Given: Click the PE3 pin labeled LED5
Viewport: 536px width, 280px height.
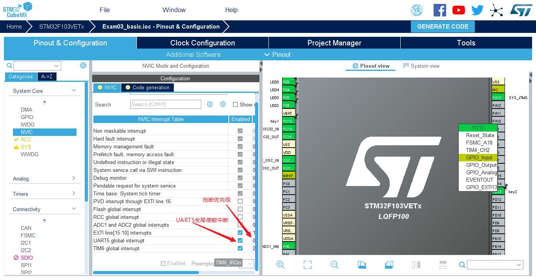Looking at the screenshot, I should point(289,82).
